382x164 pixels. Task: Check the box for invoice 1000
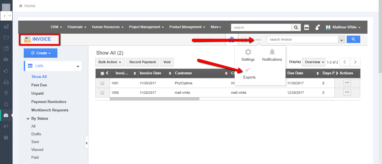click(x=102, y=93)
